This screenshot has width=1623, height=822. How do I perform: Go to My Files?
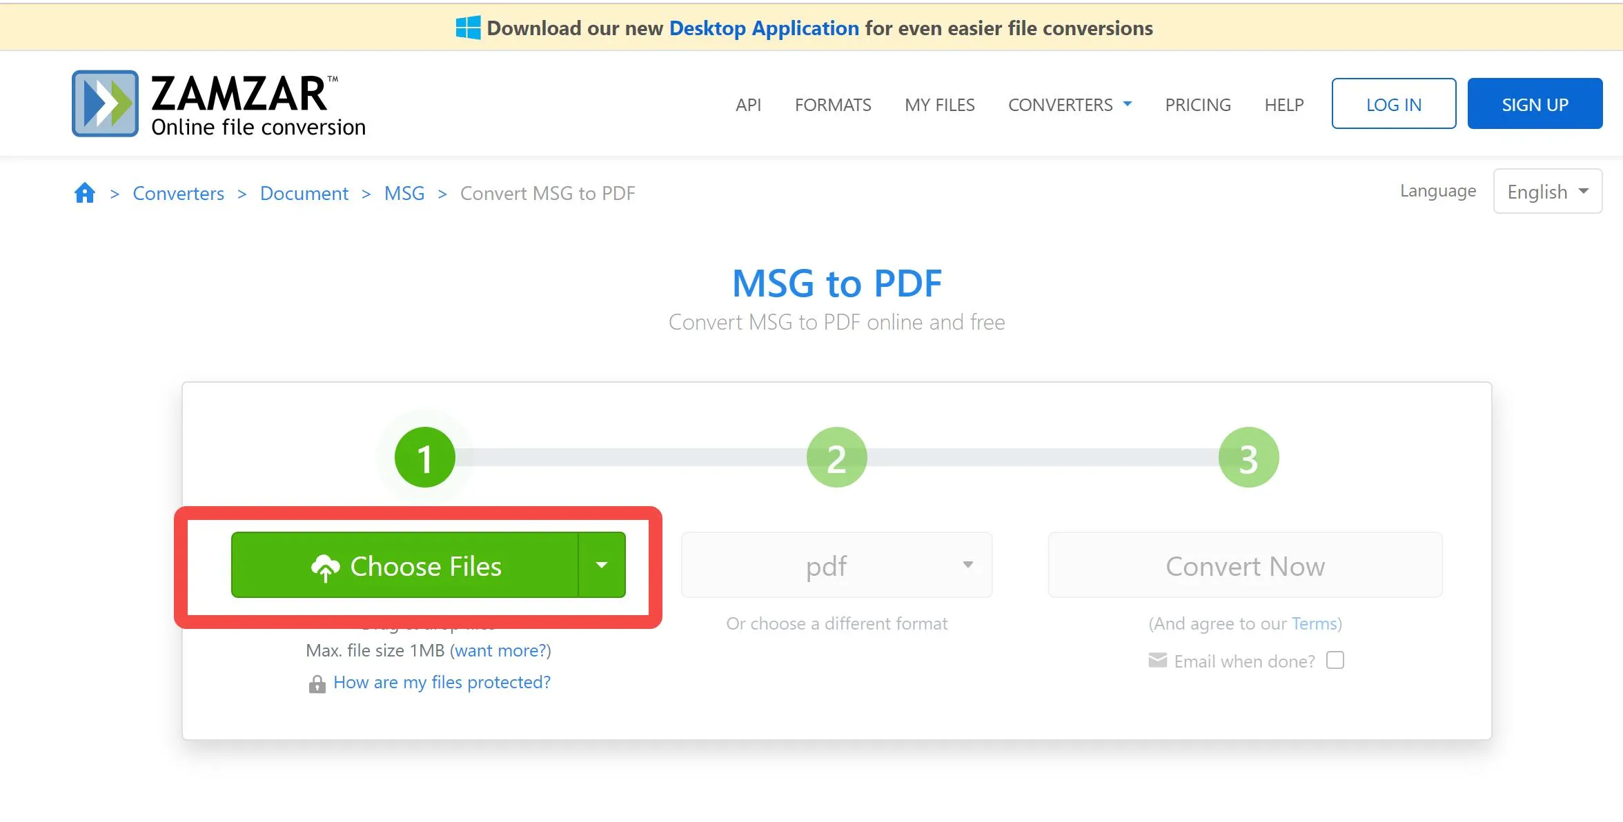point(939,105)
